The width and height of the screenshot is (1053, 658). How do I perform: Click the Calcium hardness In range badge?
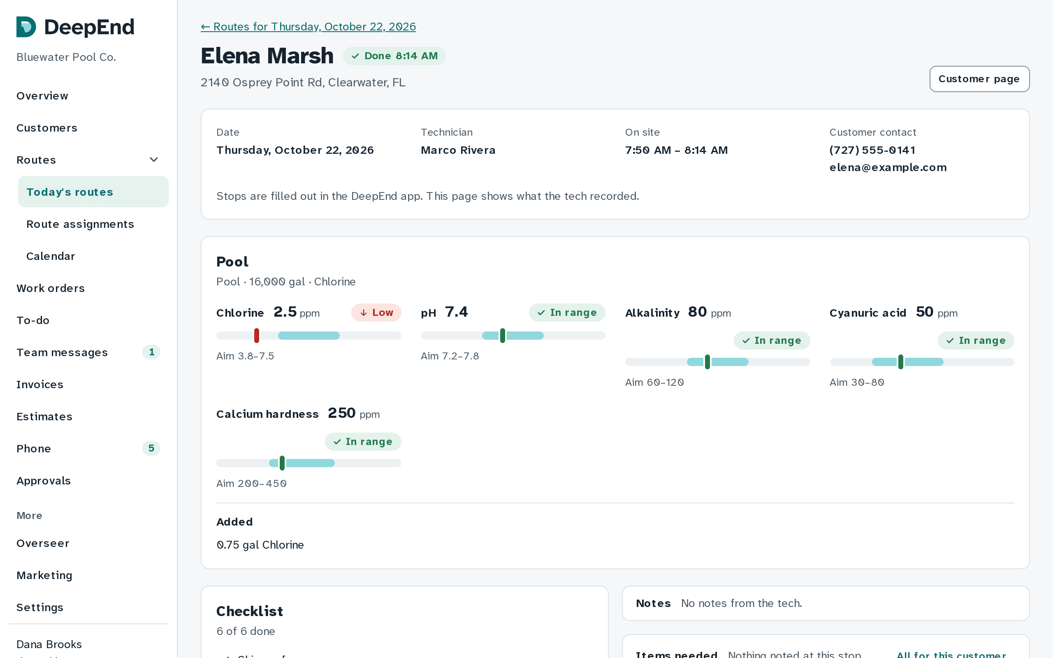tap(363, 442)
